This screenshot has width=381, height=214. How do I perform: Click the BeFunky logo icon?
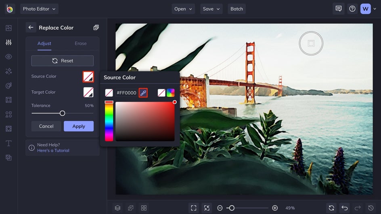10,9
